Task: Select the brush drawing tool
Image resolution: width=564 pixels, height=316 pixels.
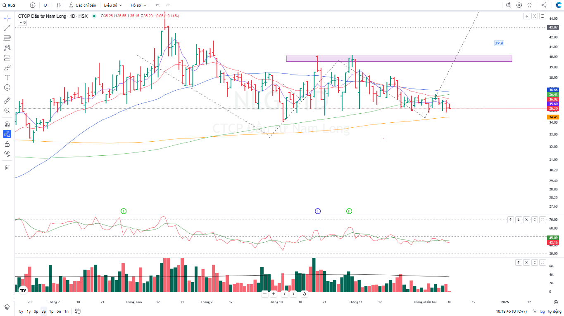Action: [x=7, y=68]
